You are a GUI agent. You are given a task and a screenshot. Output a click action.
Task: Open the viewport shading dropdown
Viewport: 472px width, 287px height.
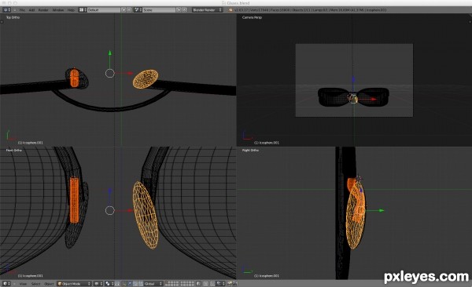tap(98, 284)
